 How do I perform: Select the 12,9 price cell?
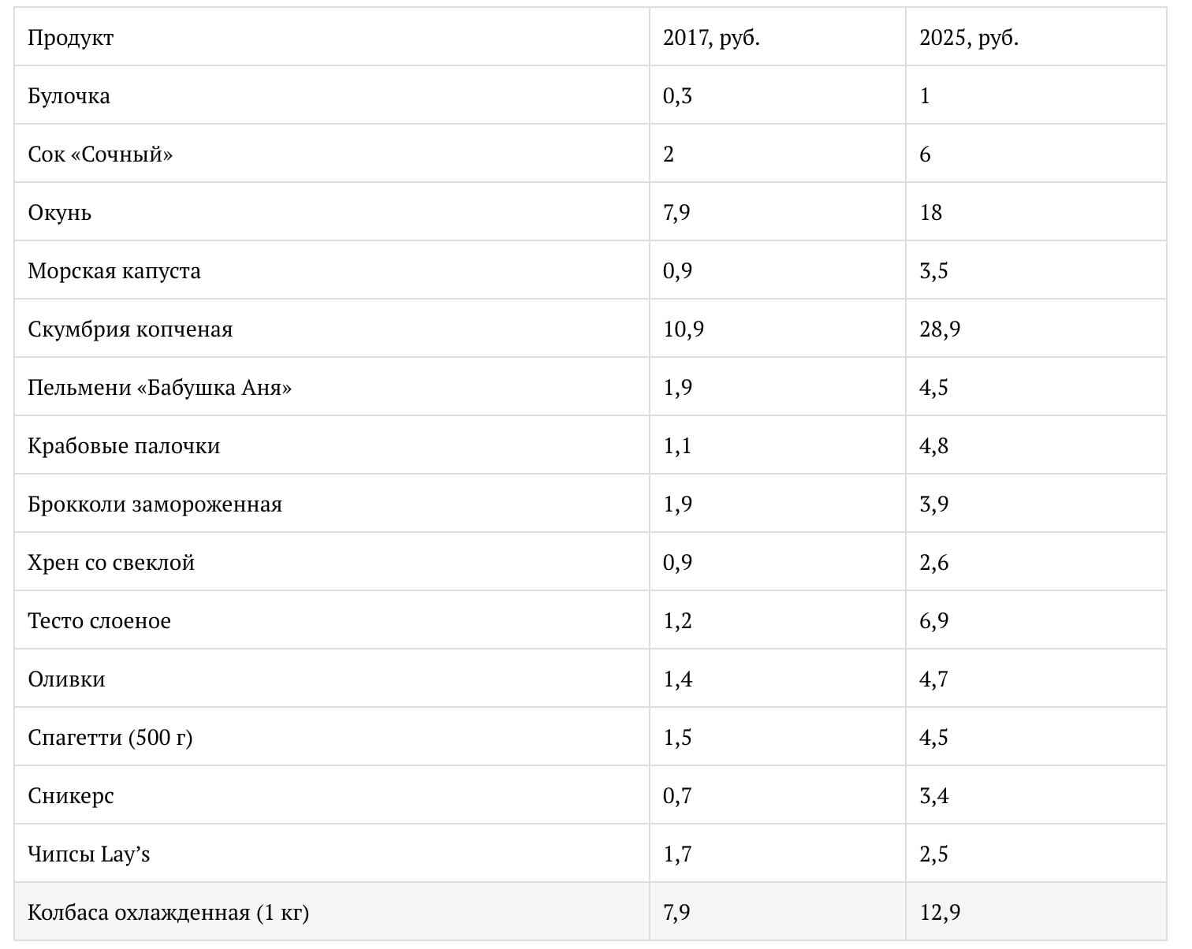(940, 913)
